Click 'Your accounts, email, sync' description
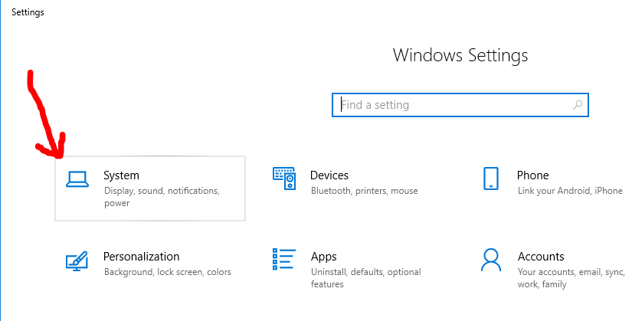The width and height of the screenshot is (632, 321). click(570, 278)
